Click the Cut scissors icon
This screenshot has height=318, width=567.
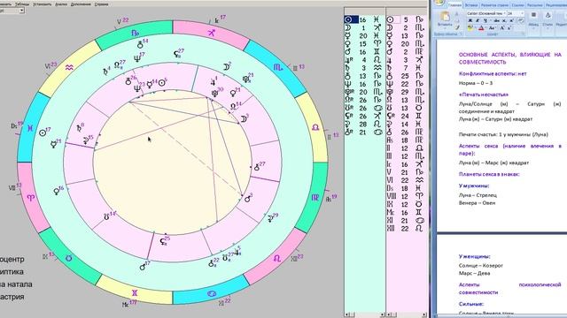pos(457,14)
